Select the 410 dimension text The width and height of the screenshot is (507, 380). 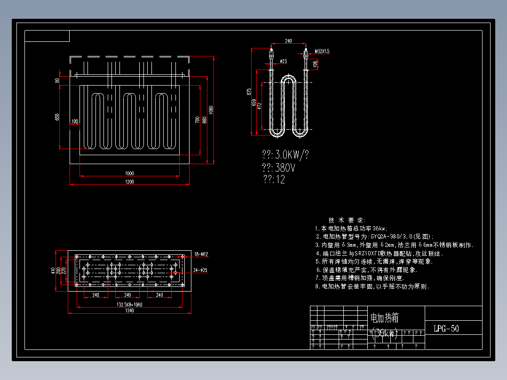[53, 270]
